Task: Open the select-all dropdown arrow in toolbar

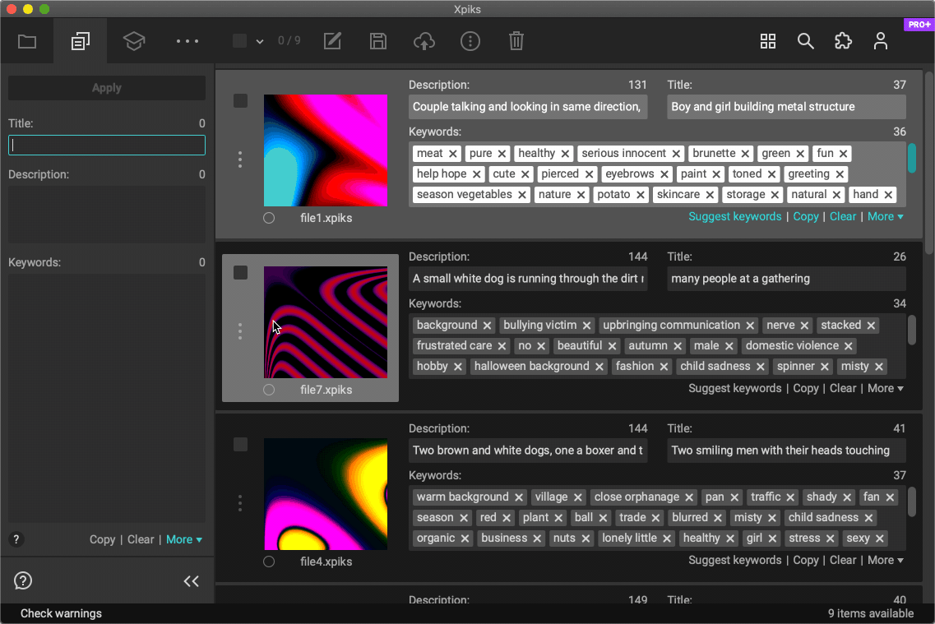Action: pos(260,41)
